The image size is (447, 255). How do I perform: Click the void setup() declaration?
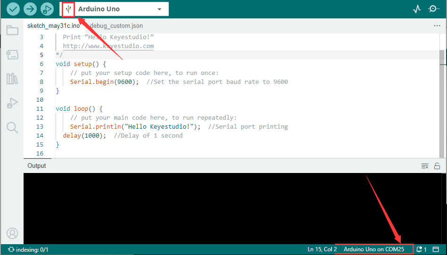pyautogui.click(x=81, y=64)
